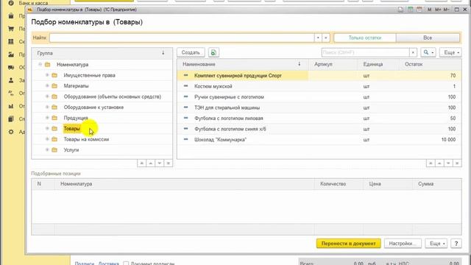
Task: Expand the Имущественные права group
Action: click(47, 75)
